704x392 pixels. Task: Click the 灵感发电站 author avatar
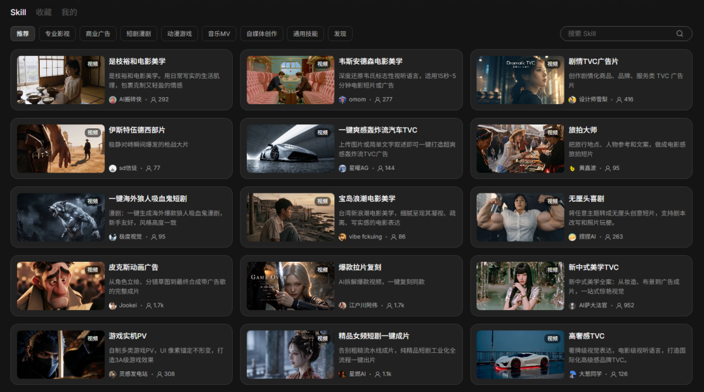coord(113,374)
